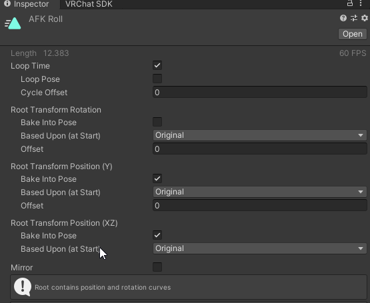Open Rotation Based Upon dropdown
The image size is (370, 303).
pos(259,135)
